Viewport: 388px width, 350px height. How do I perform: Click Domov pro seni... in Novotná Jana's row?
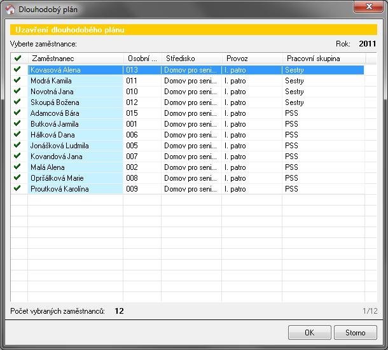point(190,92)
